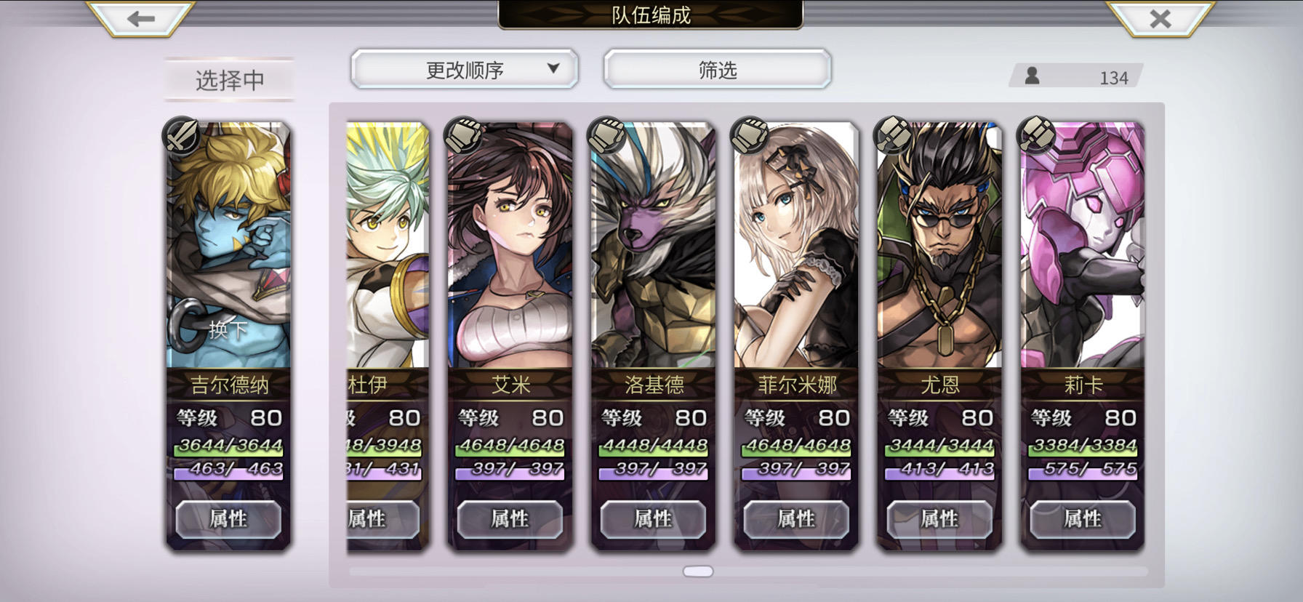Viewport: 1303px width, 602px height.
Task: Open 属性 for 艾米
Action: (x=510, y=519)
